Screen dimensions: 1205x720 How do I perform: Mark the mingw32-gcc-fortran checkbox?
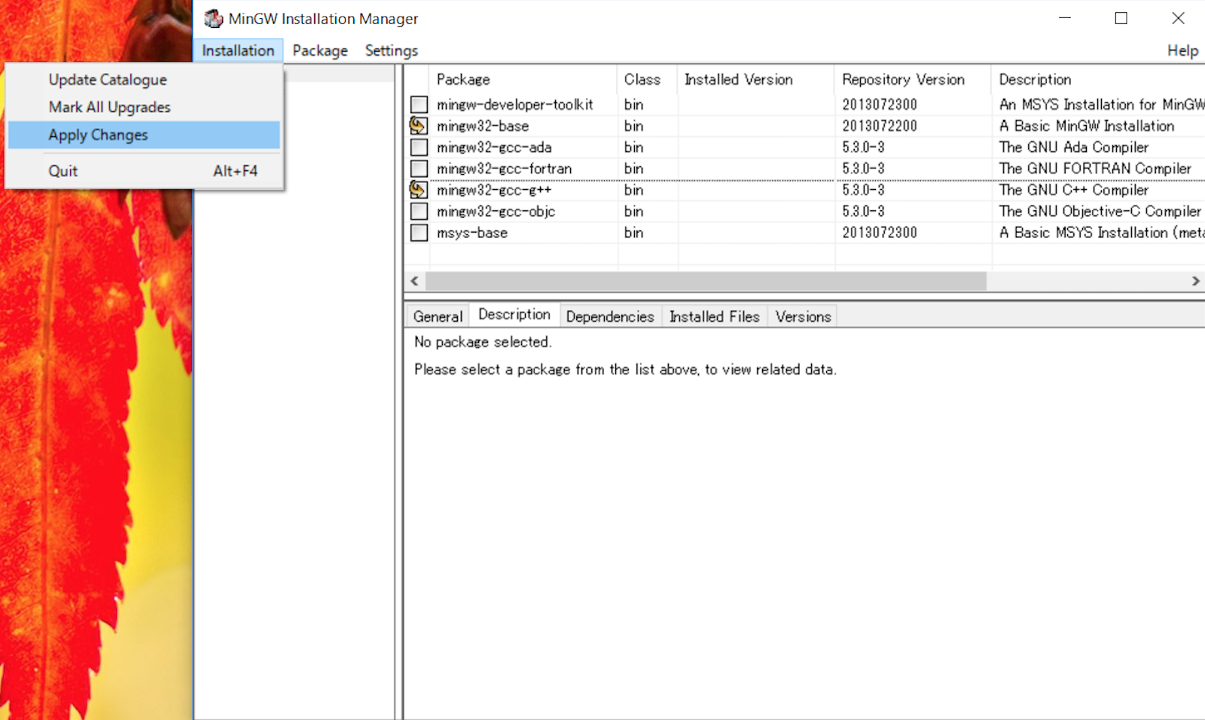tap(419, 169)
